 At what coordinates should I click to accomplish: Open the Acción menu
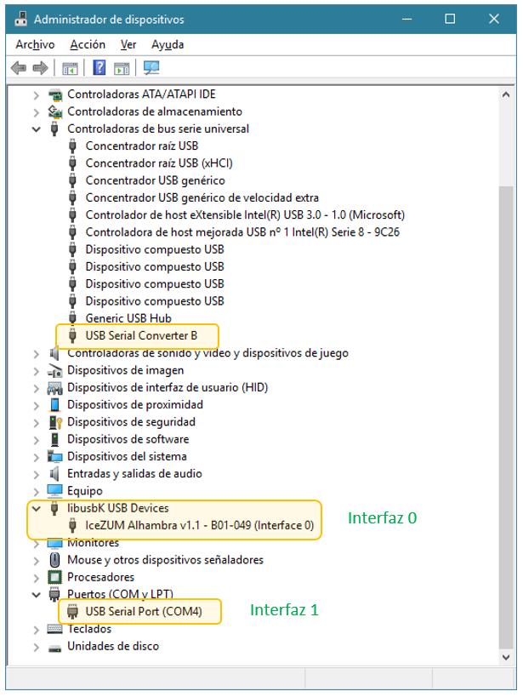click(x=88, y=44)
